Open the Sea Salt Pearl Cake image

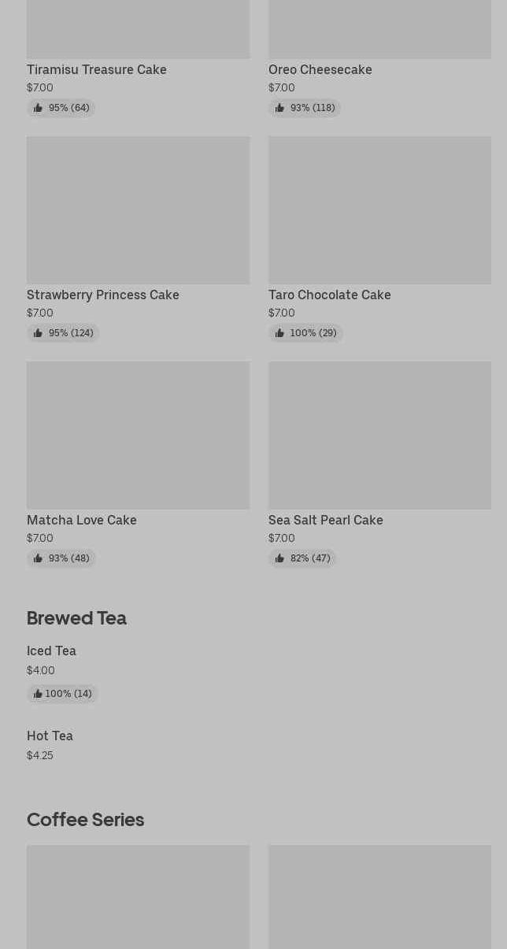(x=379, y=436)
